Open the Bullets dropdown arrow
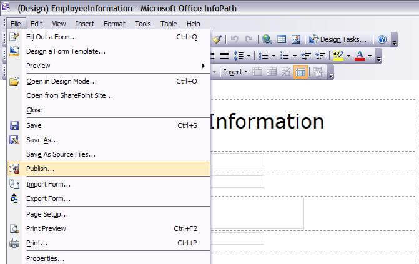 pyautogui.click(x=295, y=56)
